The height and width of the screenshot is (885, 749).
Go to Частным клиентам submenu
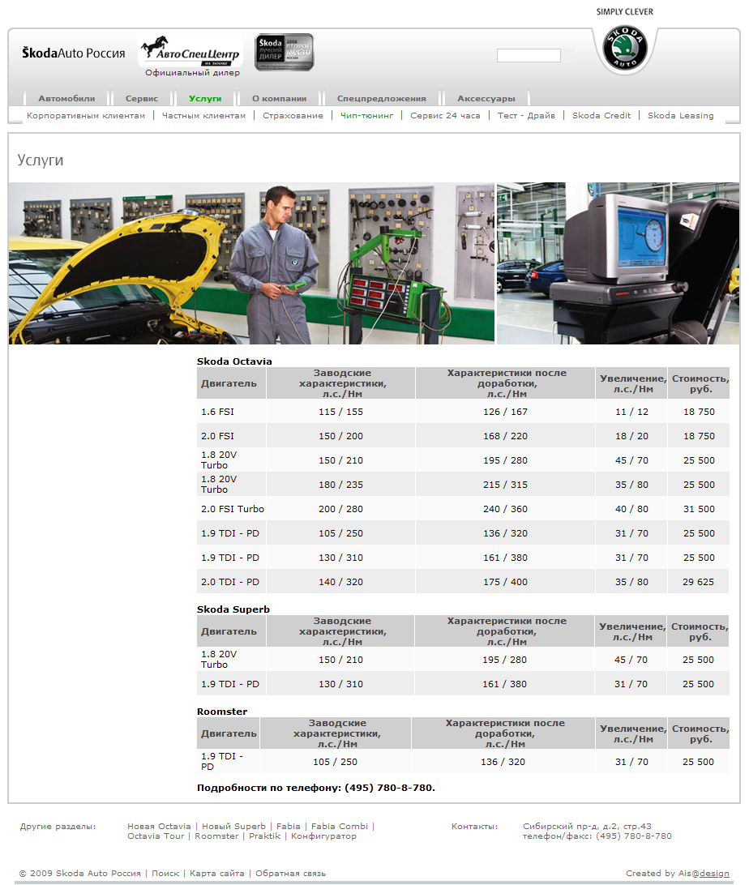(203, 115)
